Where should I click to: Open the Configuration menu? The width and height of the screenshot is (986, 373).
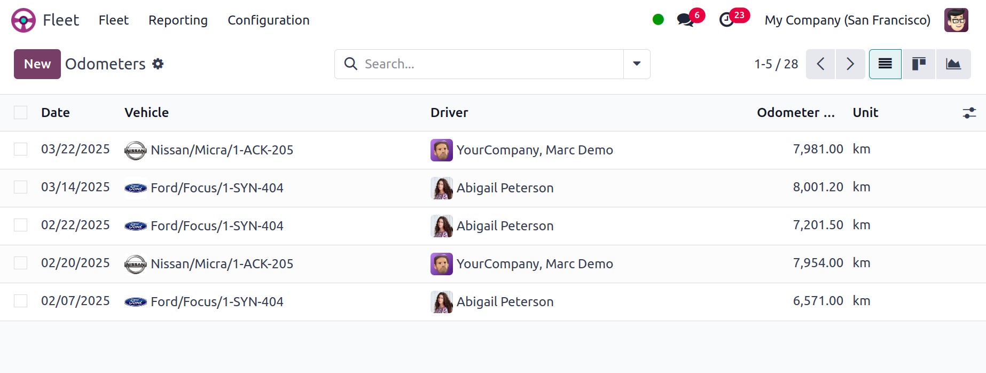pos(268,20)
